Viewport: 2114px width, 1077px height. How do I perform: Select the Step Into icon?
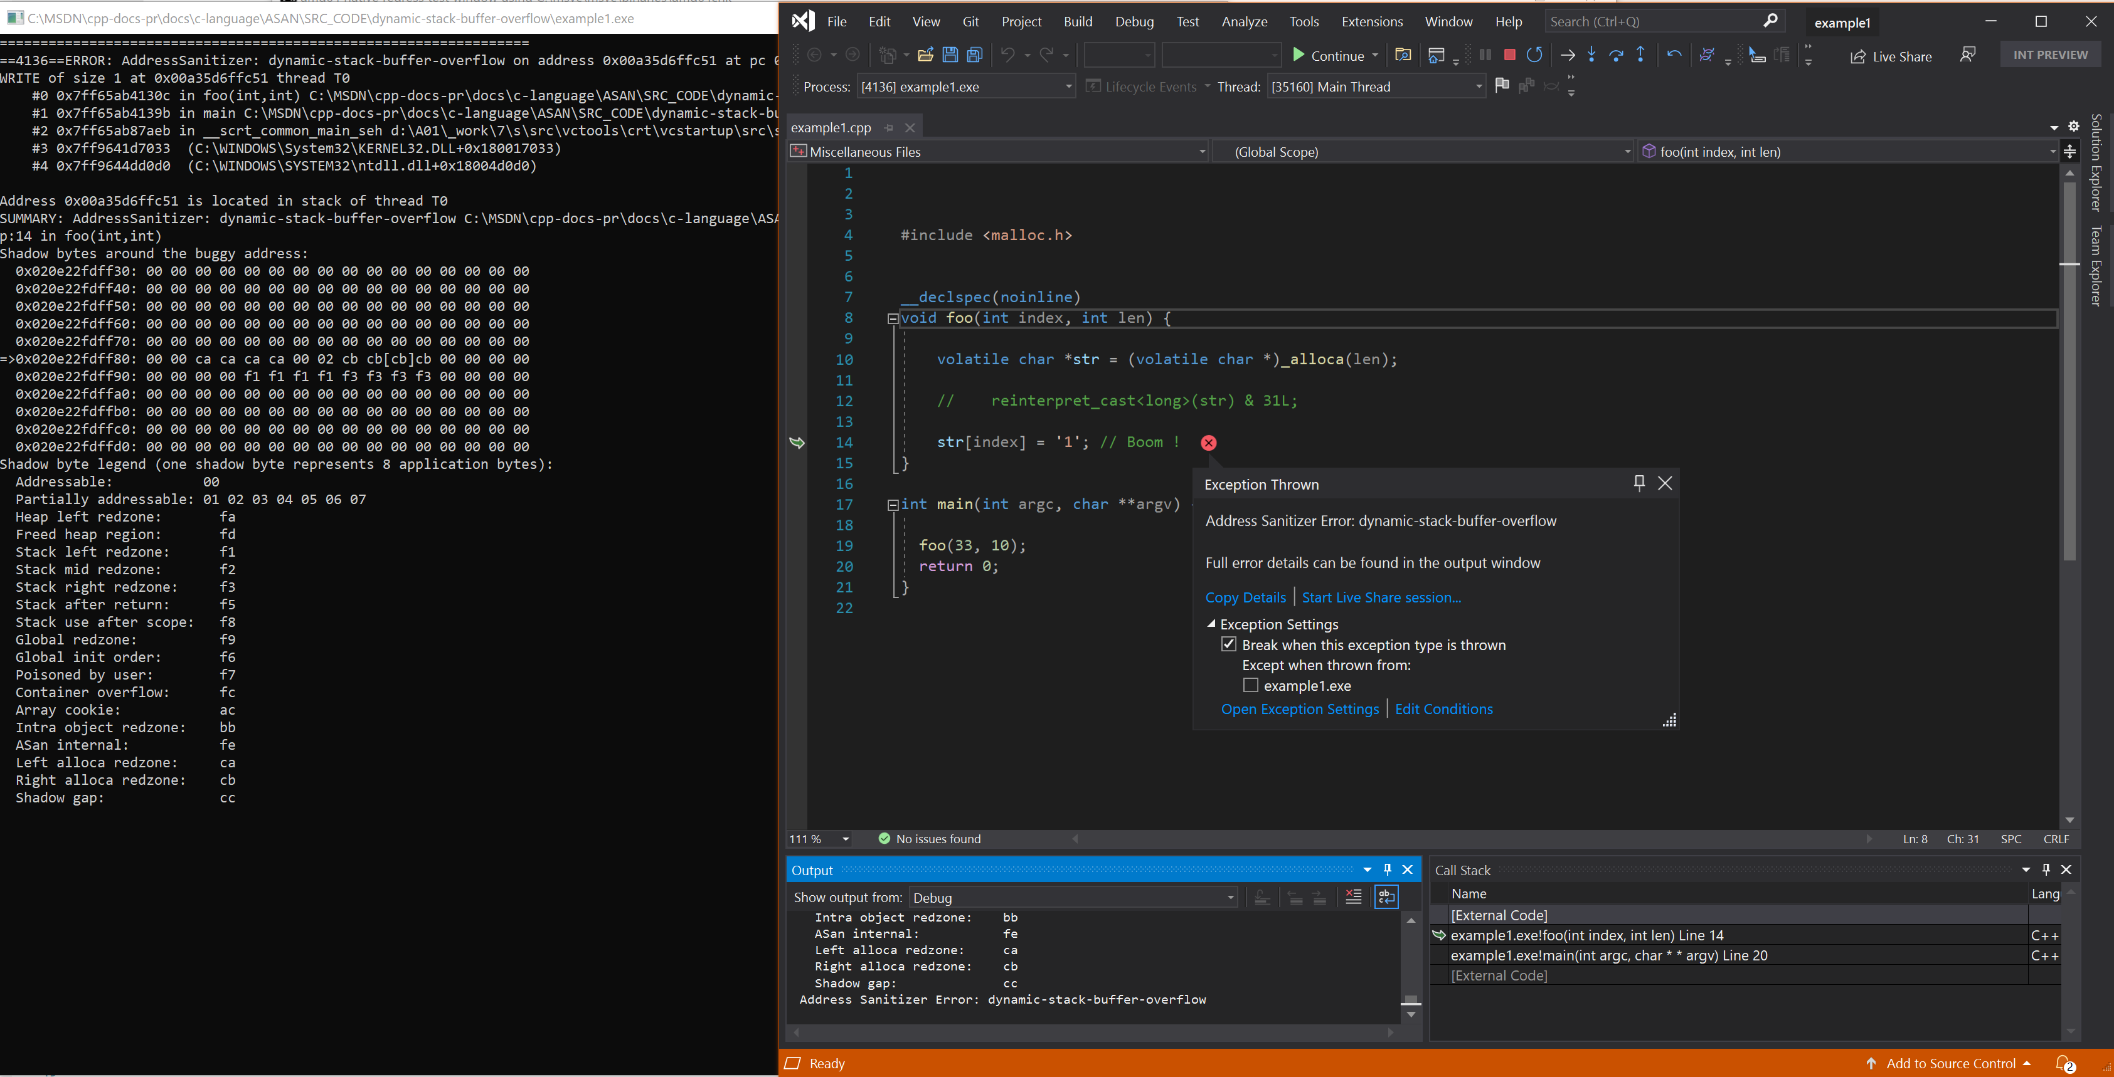1592,55
